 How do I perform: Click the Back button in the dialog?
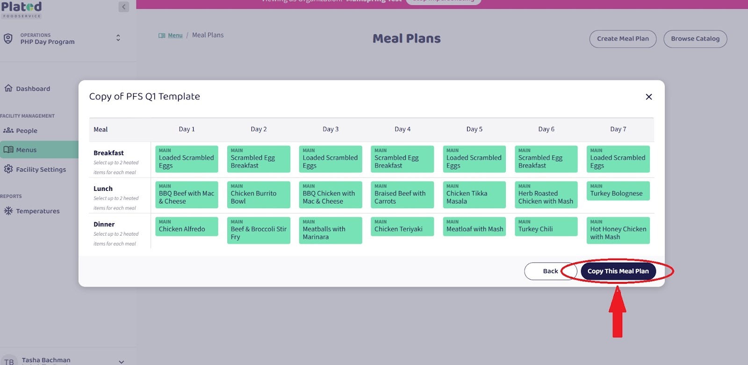point(550,271)
